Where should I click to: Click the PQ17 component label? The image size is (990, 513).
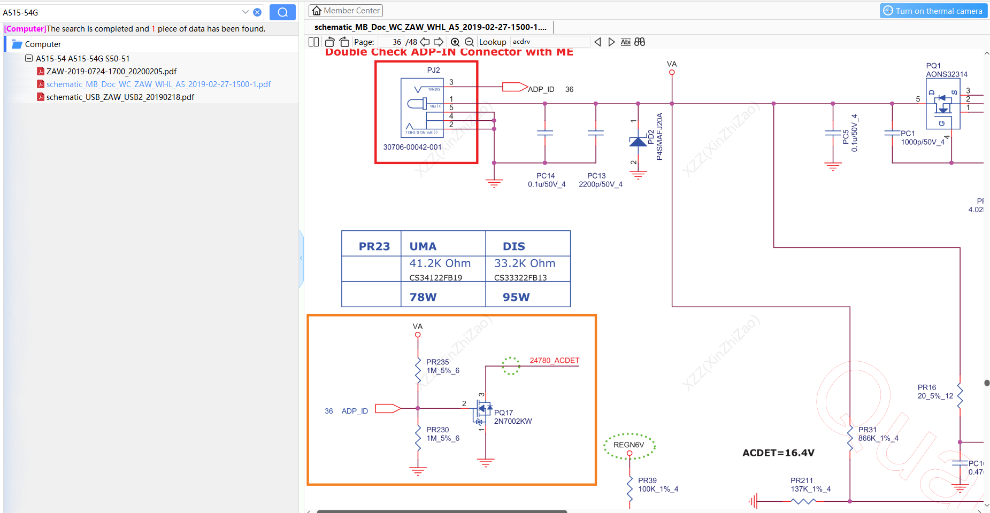[x=503, y=413]
